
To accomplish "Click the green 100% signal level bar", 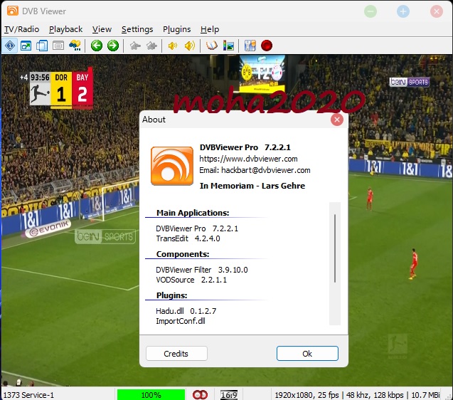I will (x=151, y=395).
